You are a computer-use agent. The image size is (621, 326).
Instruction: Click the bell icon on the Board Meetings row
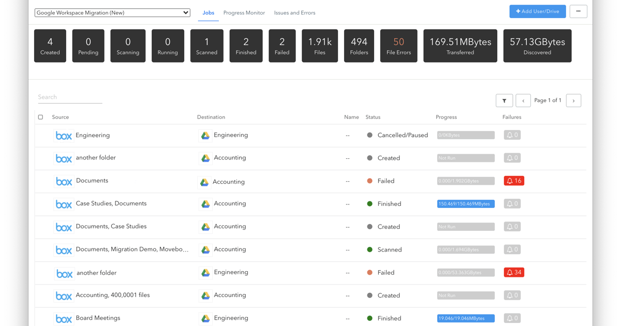(512, 318)
